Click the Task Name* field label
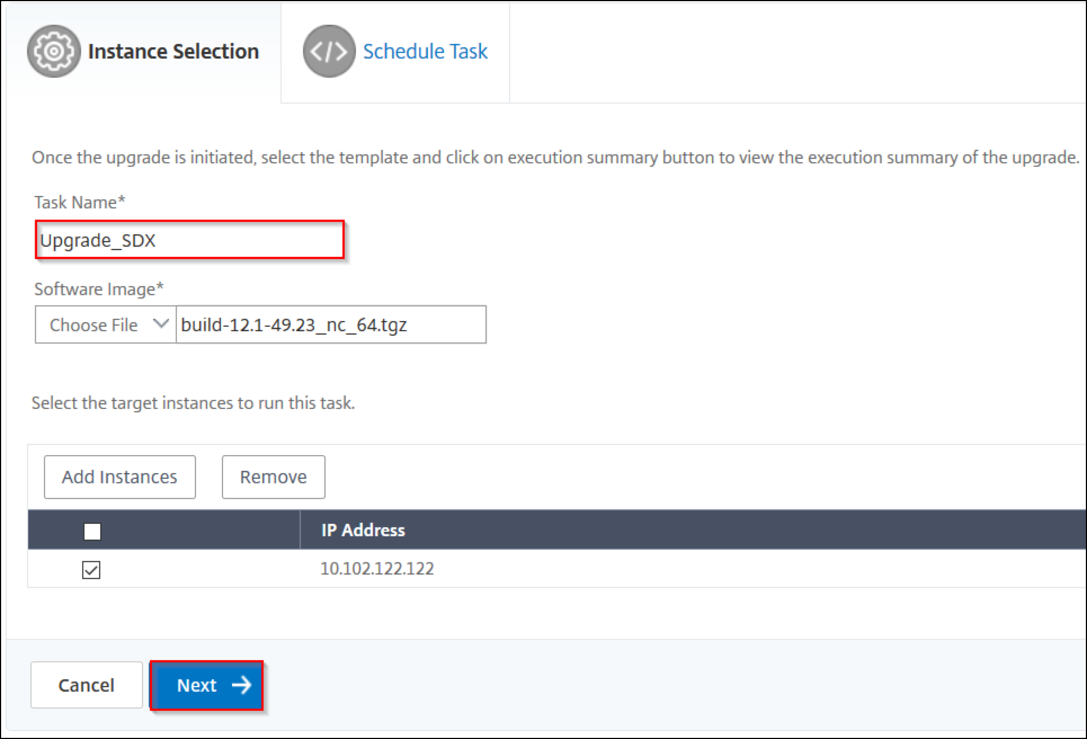The image size is (1087, 739). 79,202
